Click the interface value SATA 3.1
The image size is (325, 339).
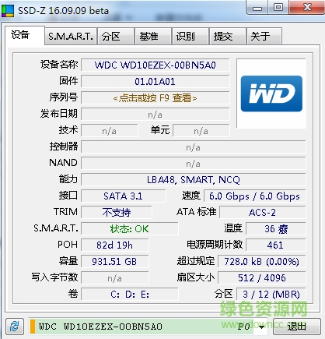(x=124, y=196)
